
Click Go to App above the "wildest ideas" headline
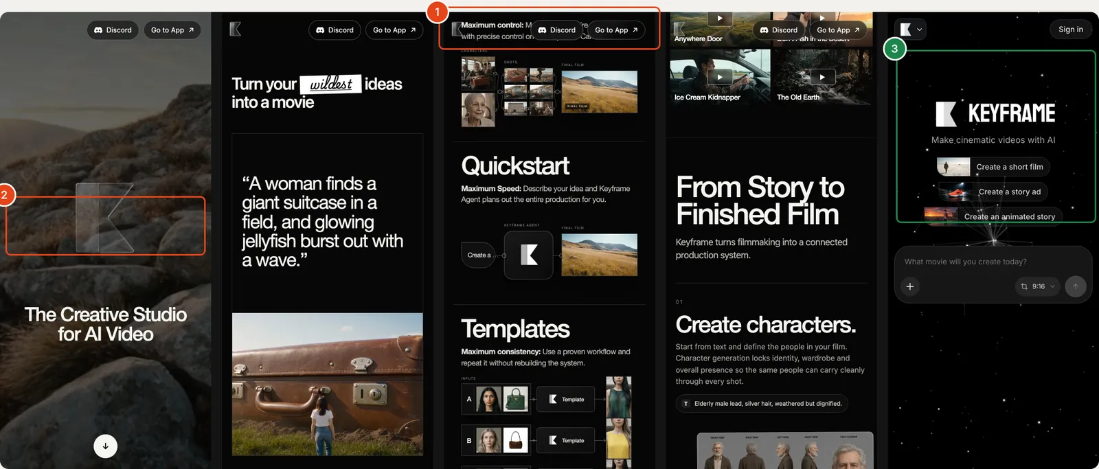394,30
